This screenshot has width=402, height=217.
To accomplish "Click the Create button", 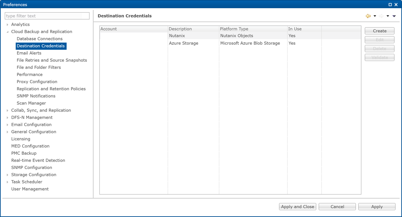I will click(x=379, y=31).
